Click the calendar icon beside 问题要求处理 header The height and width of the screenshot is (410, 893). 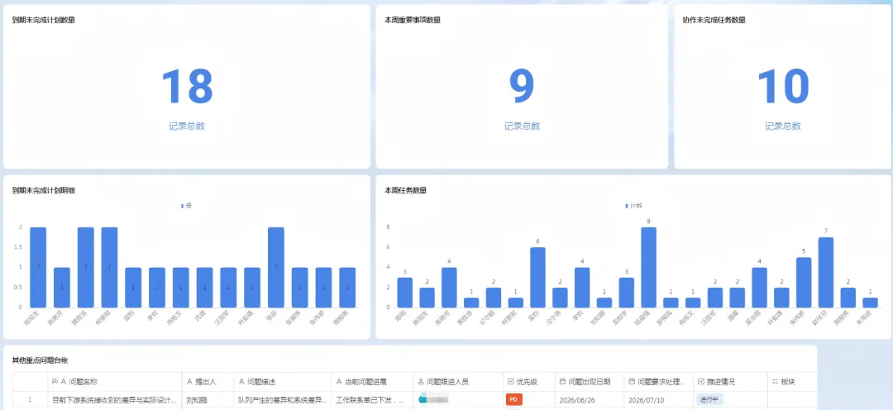tap(633, 382)
